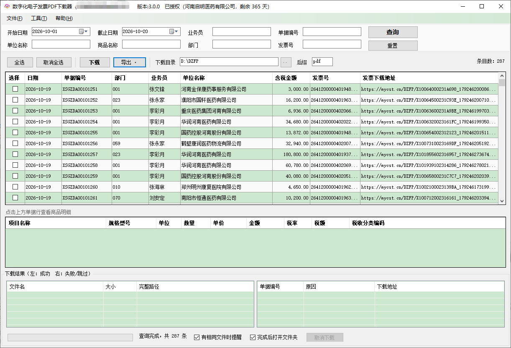Focus the 业务员 input field

coord(242,32)
